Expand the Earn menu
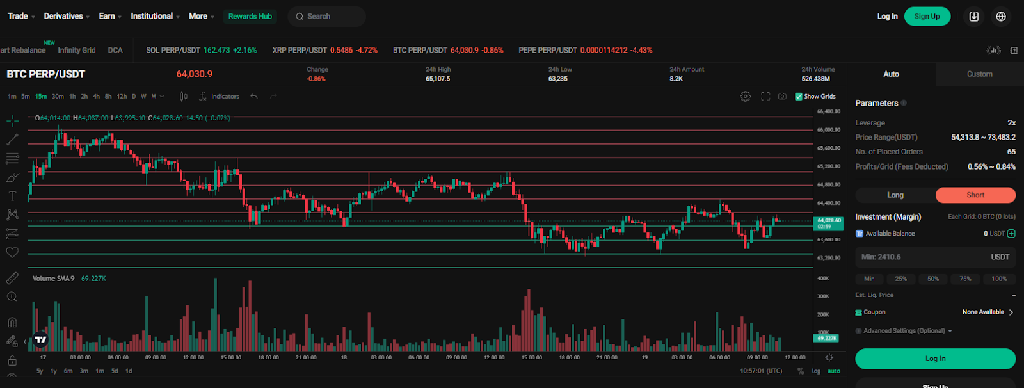 click(110, 16)
